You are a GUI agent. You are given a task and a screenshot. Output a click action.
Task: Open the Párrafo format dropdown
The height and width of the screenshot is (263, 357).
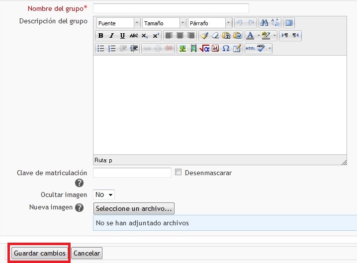[210, 23]
